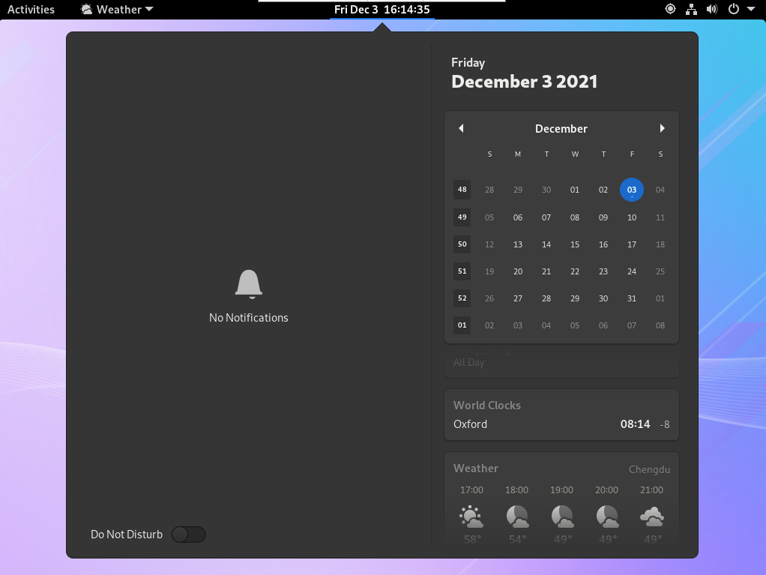This screenshot has width=766, height=575.
Task: Click the next month arrow in calendar
Action: 662,128
